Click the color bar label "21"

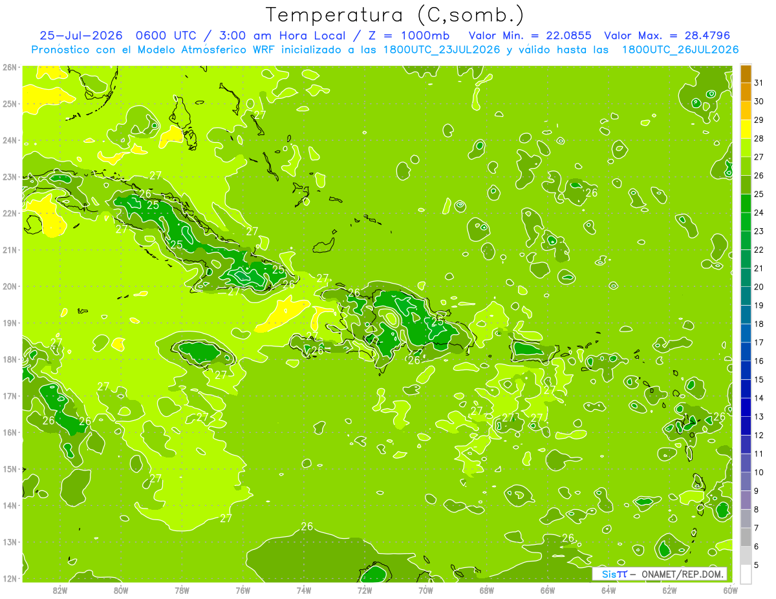point(759,268)
